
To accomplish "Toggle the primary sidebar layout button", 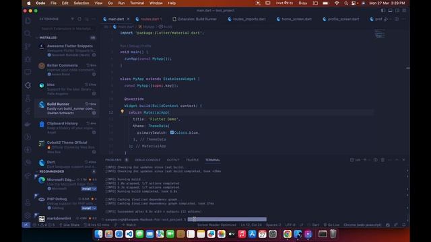I will click(x=383, y=11).
